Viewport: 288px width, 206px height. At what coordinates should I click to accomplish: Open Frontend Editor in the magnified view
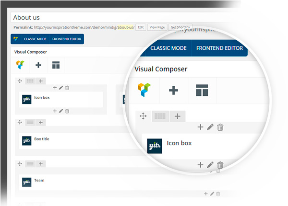click(x=219, y=48)
